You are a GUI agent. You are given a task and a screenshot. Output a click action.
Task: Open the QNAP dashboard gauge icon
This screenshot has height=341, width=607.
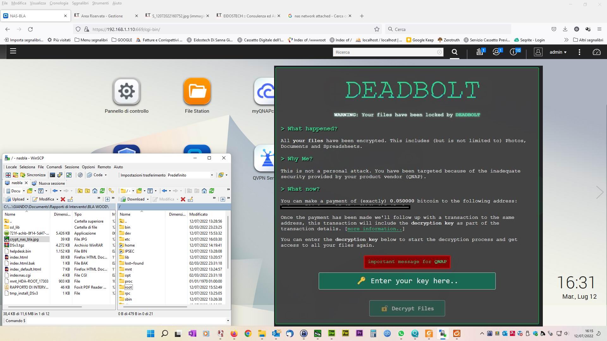click(x=597, y=52)
